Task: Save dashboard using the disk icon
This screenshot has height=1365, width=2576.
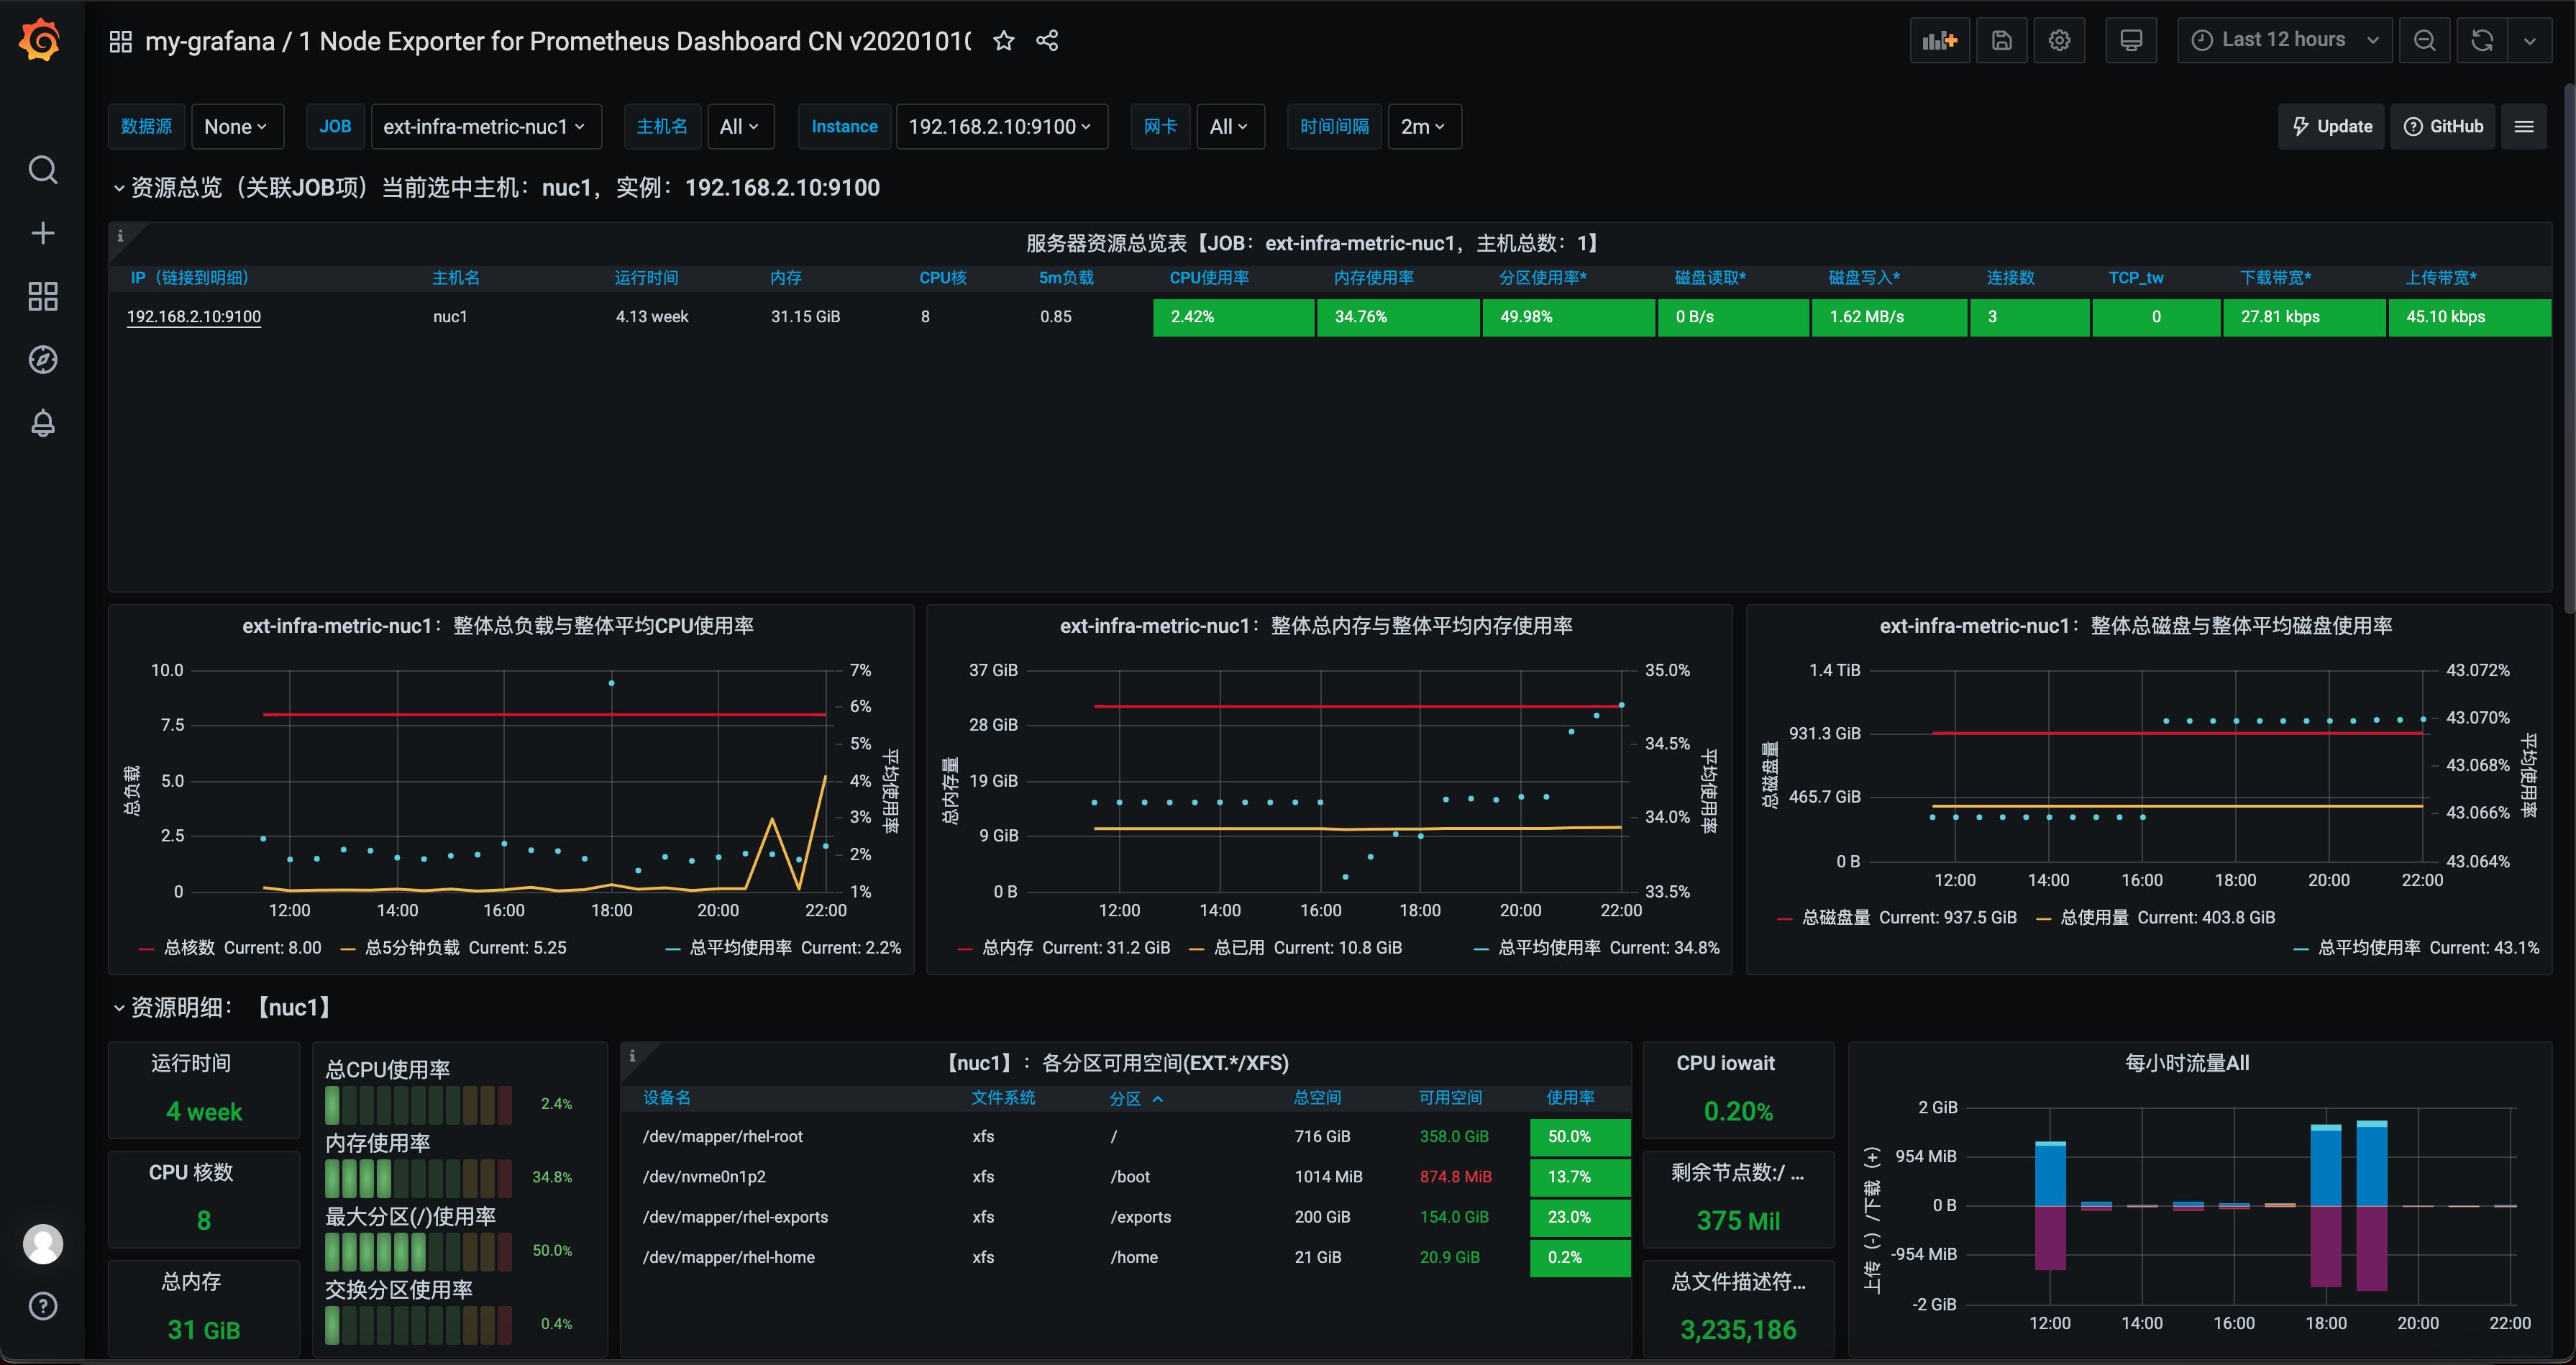Action: [2001, 40]
